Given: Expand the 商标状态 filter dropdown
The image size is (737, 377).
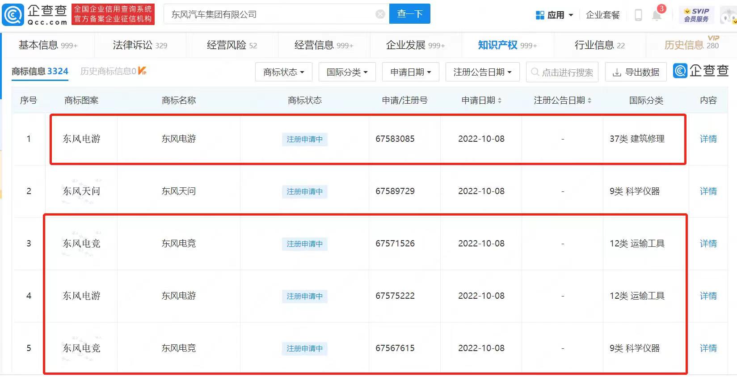Looking at the screenshot, I should 284,72.
